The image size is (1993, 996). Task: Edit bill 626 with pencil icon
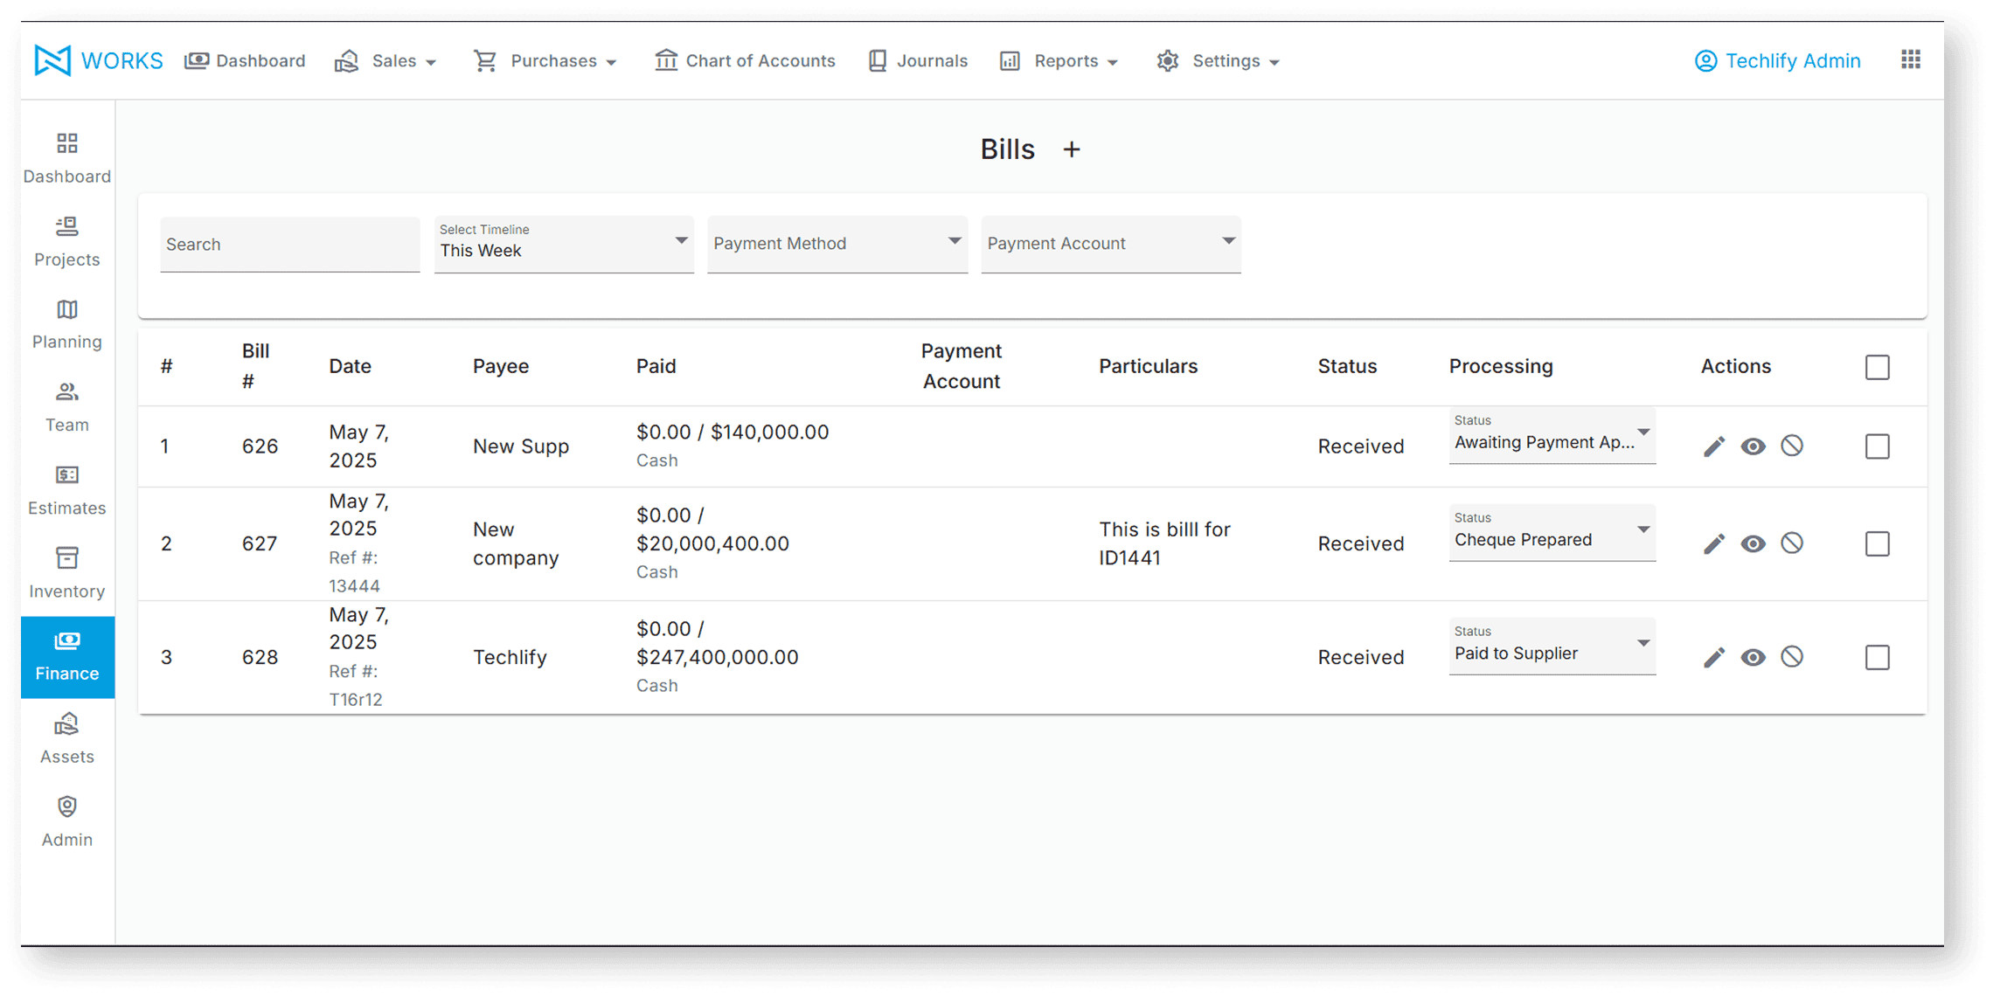tap(1714, 446)
